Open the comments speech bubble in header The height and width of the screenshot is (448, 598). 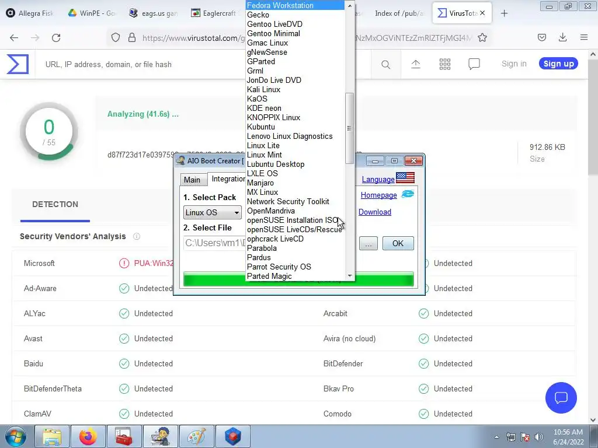click(x=474, y=64)
